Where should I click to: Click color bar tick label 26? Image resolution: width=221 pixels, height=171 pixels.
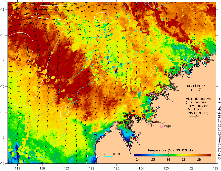pyautogui.click(x=168, y=160)
